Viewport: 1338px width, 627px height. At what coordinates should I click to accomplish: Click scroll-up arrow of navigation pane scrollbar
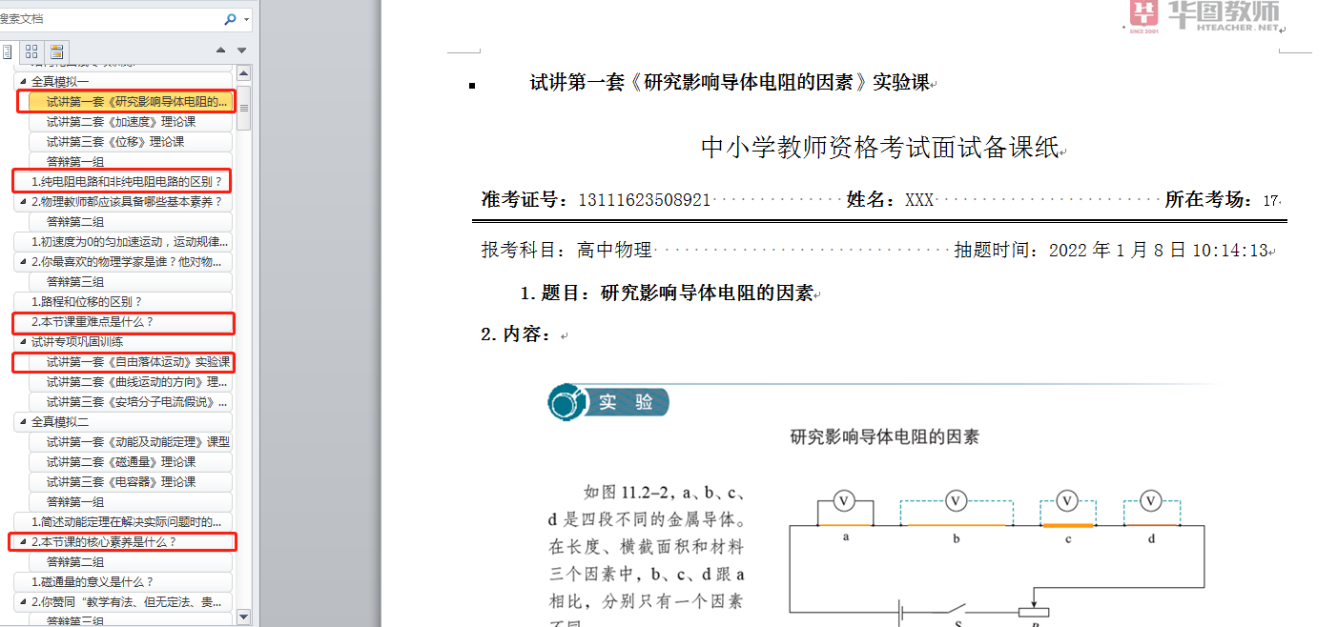tap(244, 73)
